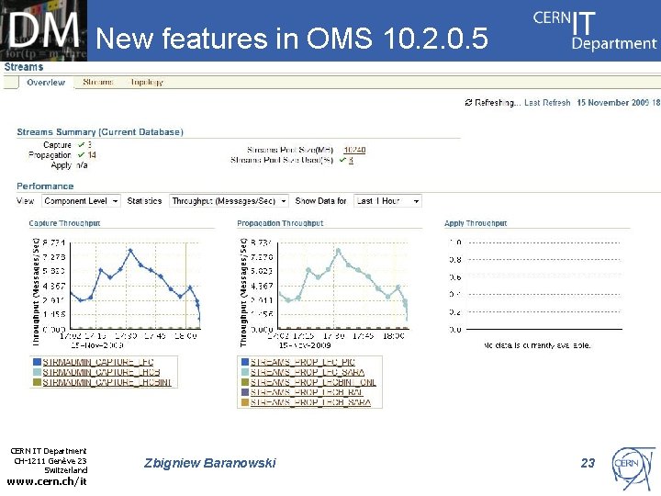Click the slide number 23
The image size is (661, 496).
(x=588, y=463)
